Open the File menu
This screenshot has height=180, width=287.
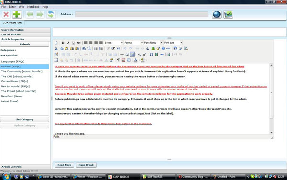[x=3, y=7]
